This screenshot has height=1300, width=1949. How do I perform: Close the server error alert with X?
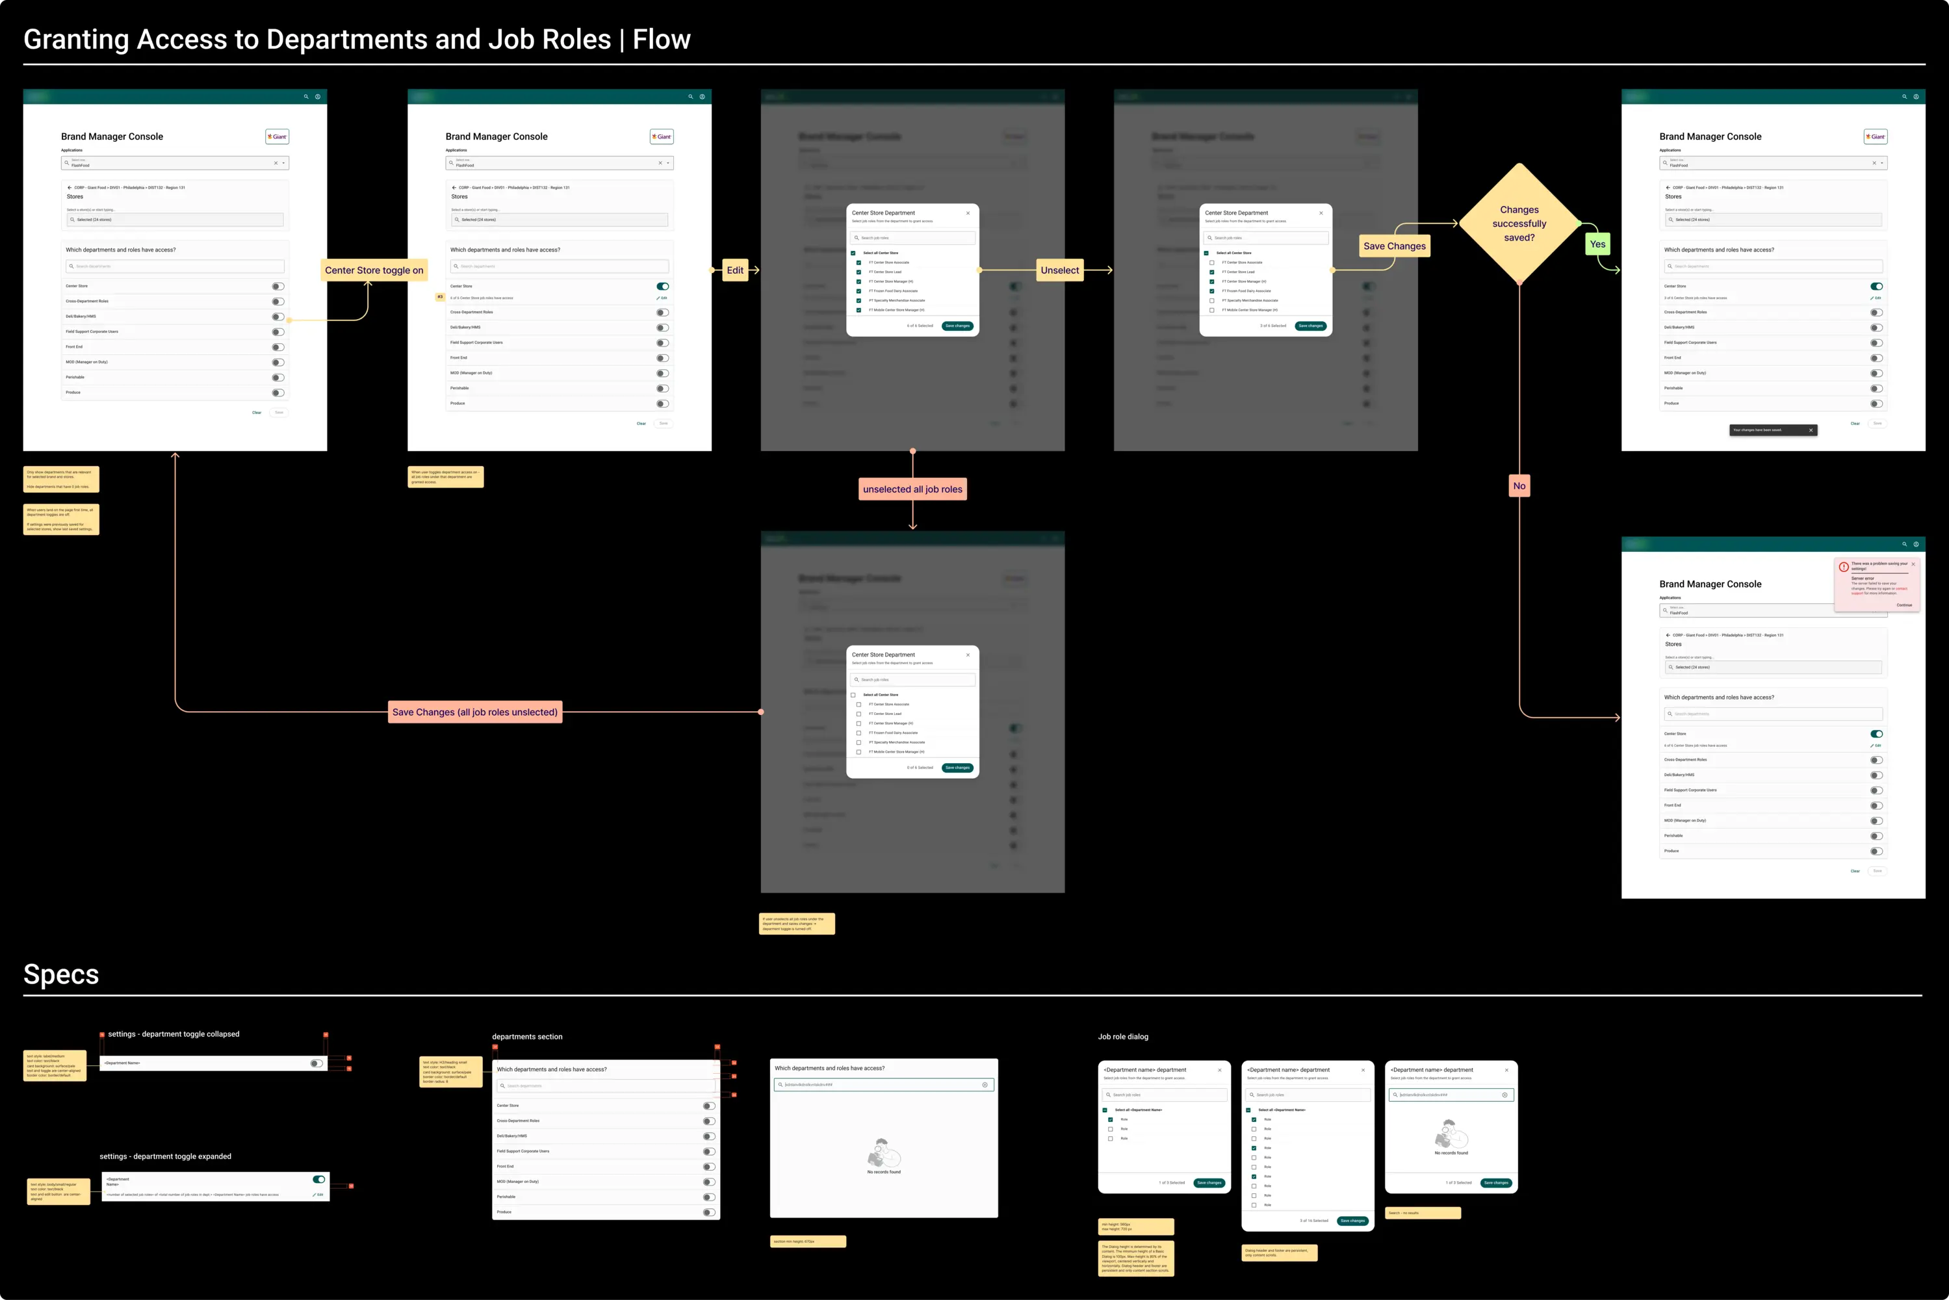[x=1913, y=564]
